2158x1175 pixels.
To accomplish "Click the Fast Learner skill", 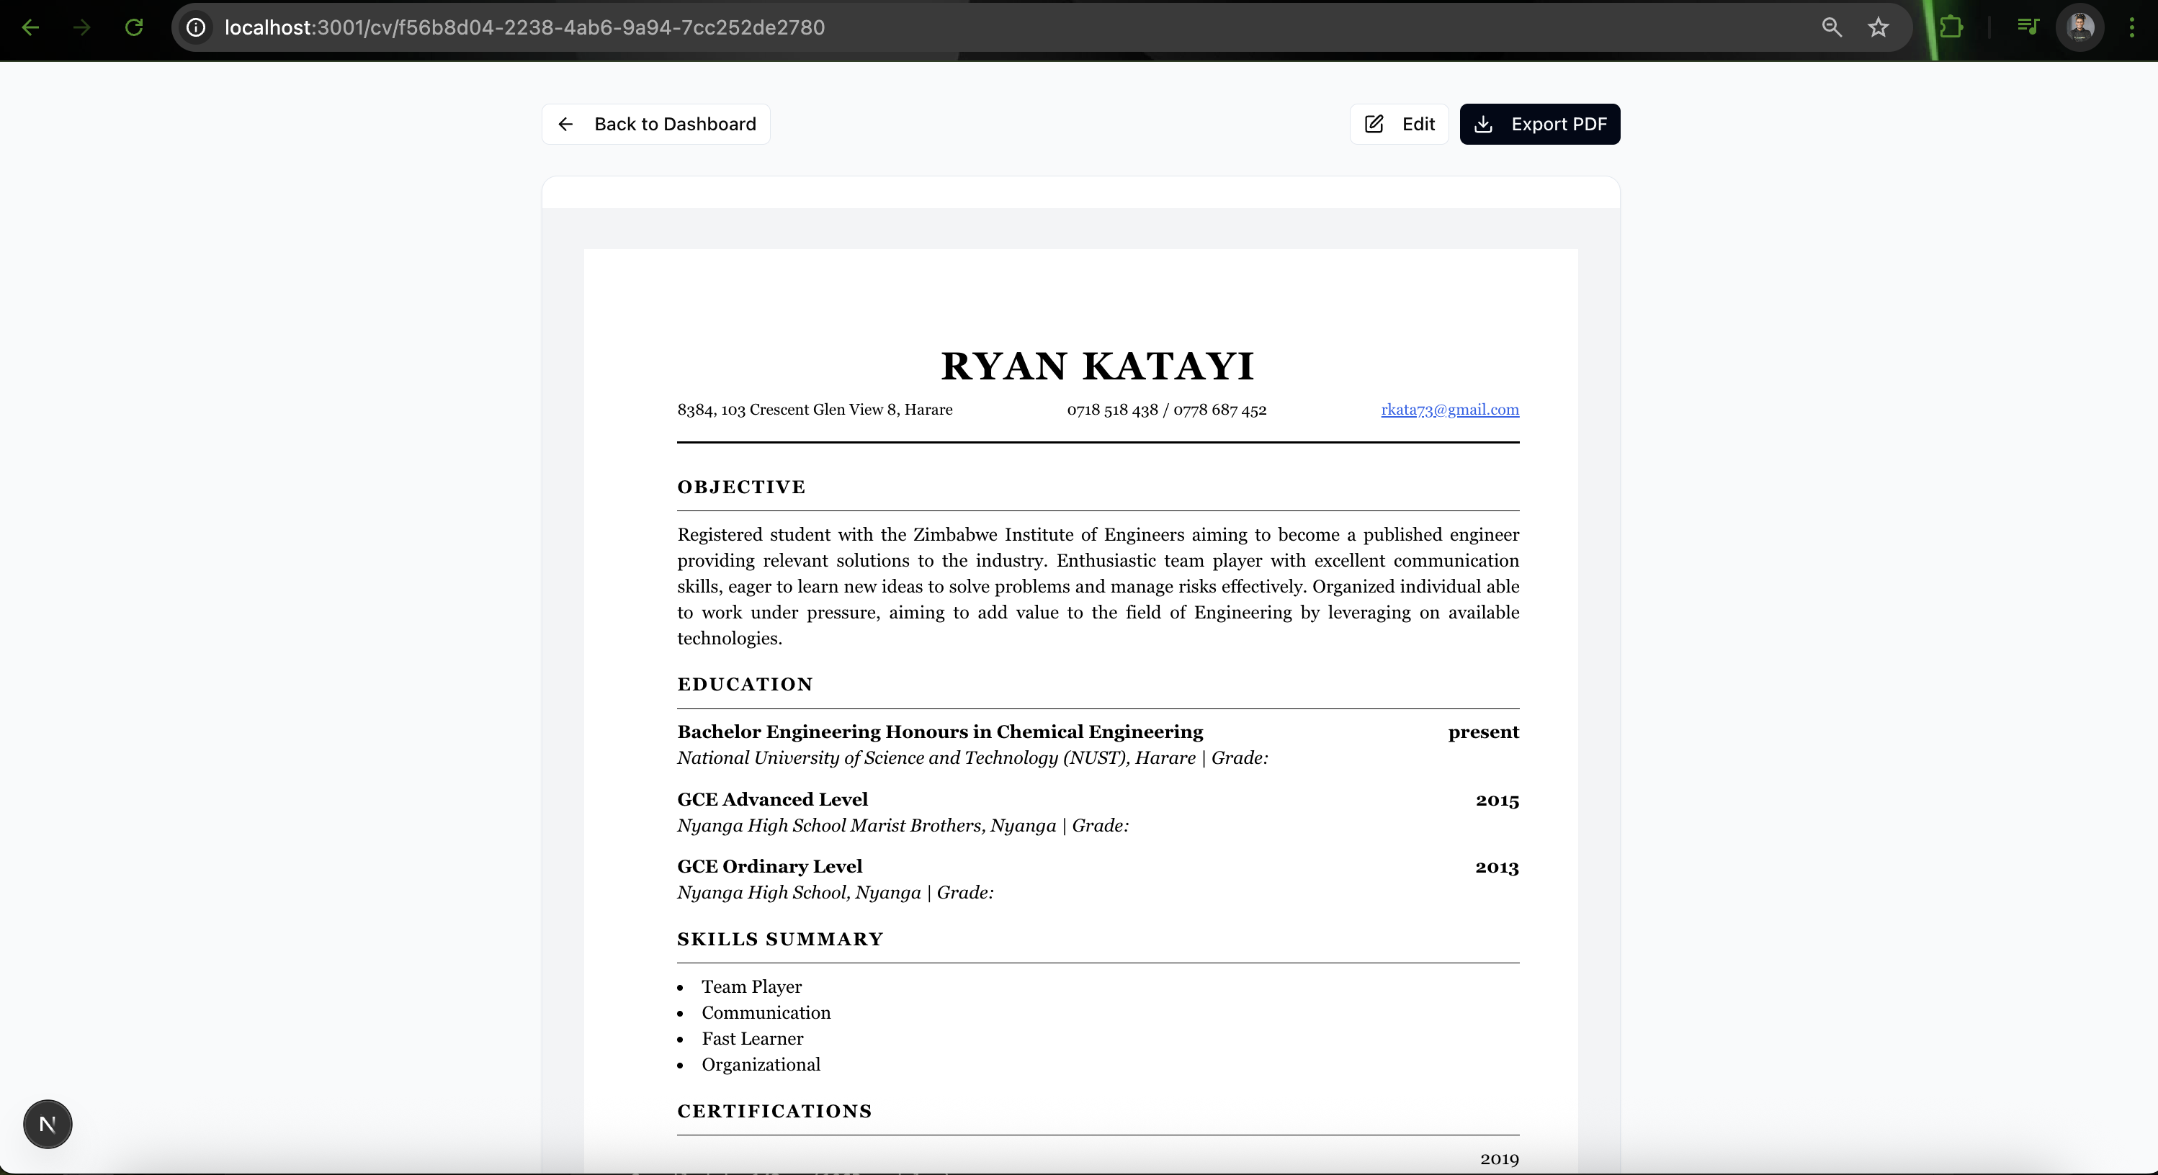I will [x=752, y=1038].
